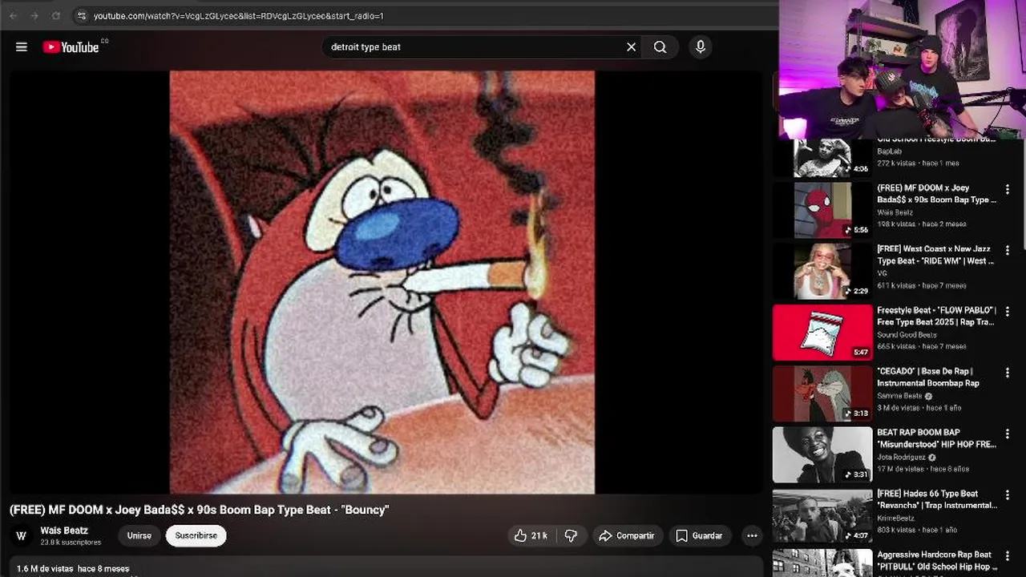Click the magnifier search button
1026x577 pixels.
coord(660,47)
